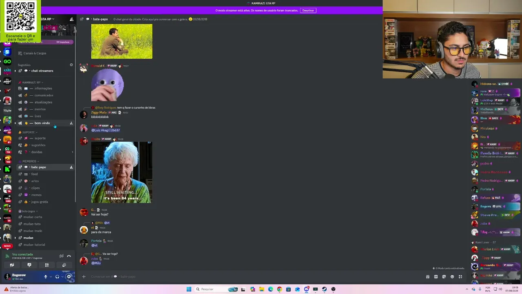Open the atualizações channel
522x294 pixels.
pyautogui.click(x=45, y=102)
